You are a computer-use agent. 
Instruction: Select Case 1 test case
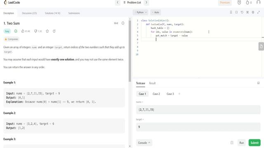(142, 94)
